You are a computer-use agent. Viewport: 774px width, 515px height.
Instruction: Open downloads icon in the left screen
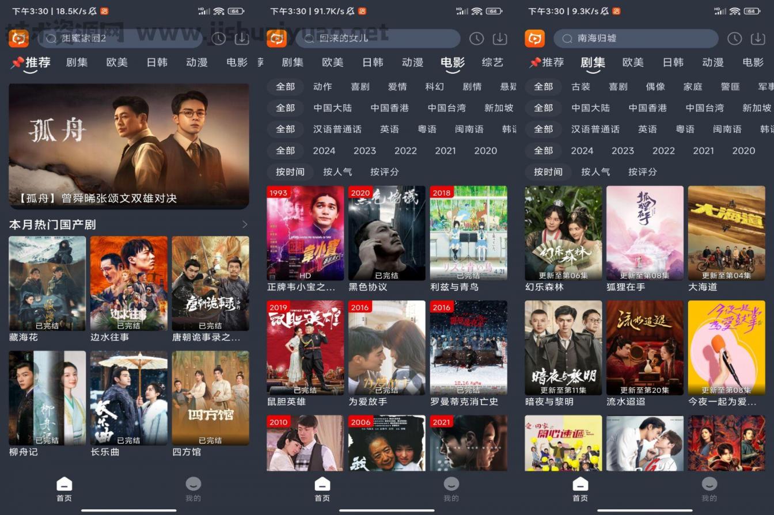[x=242, y=39]
